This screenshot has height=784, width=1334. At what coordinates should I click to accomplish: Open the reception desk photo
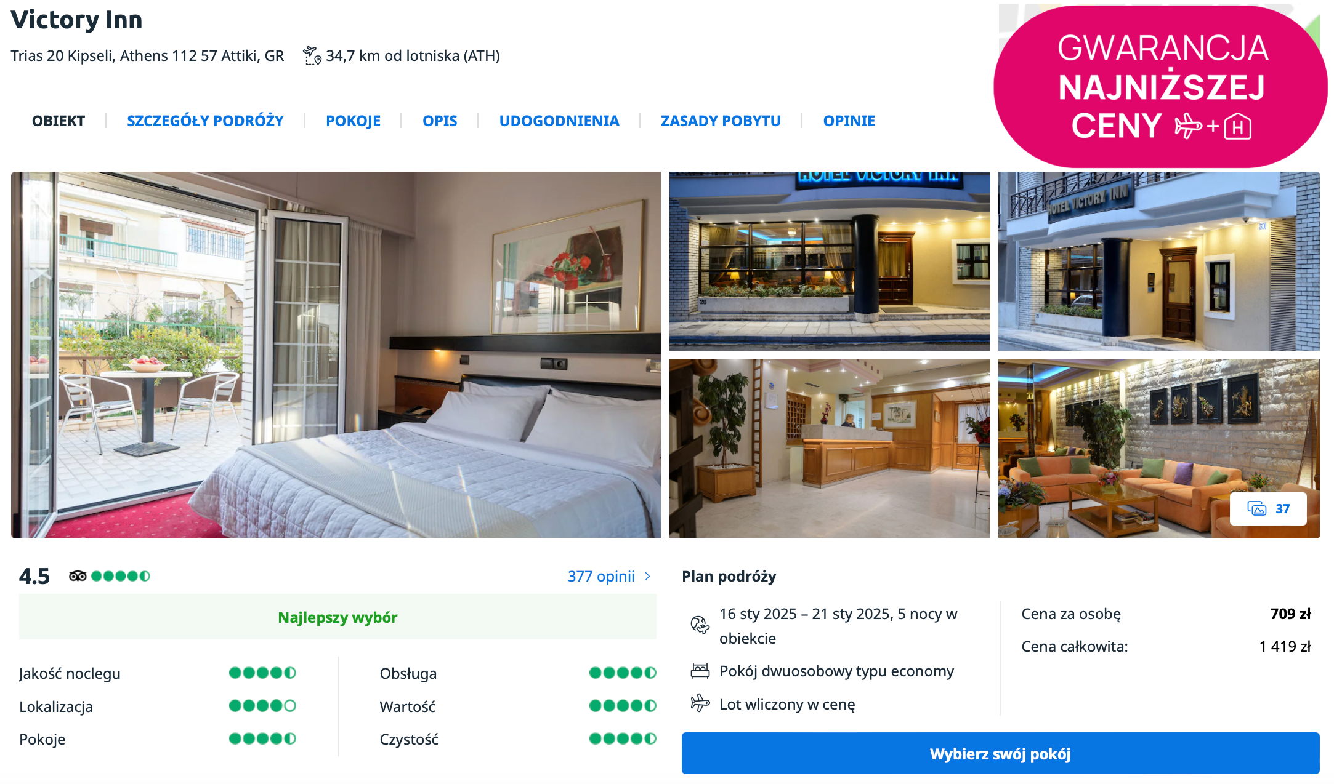(830, 449)
